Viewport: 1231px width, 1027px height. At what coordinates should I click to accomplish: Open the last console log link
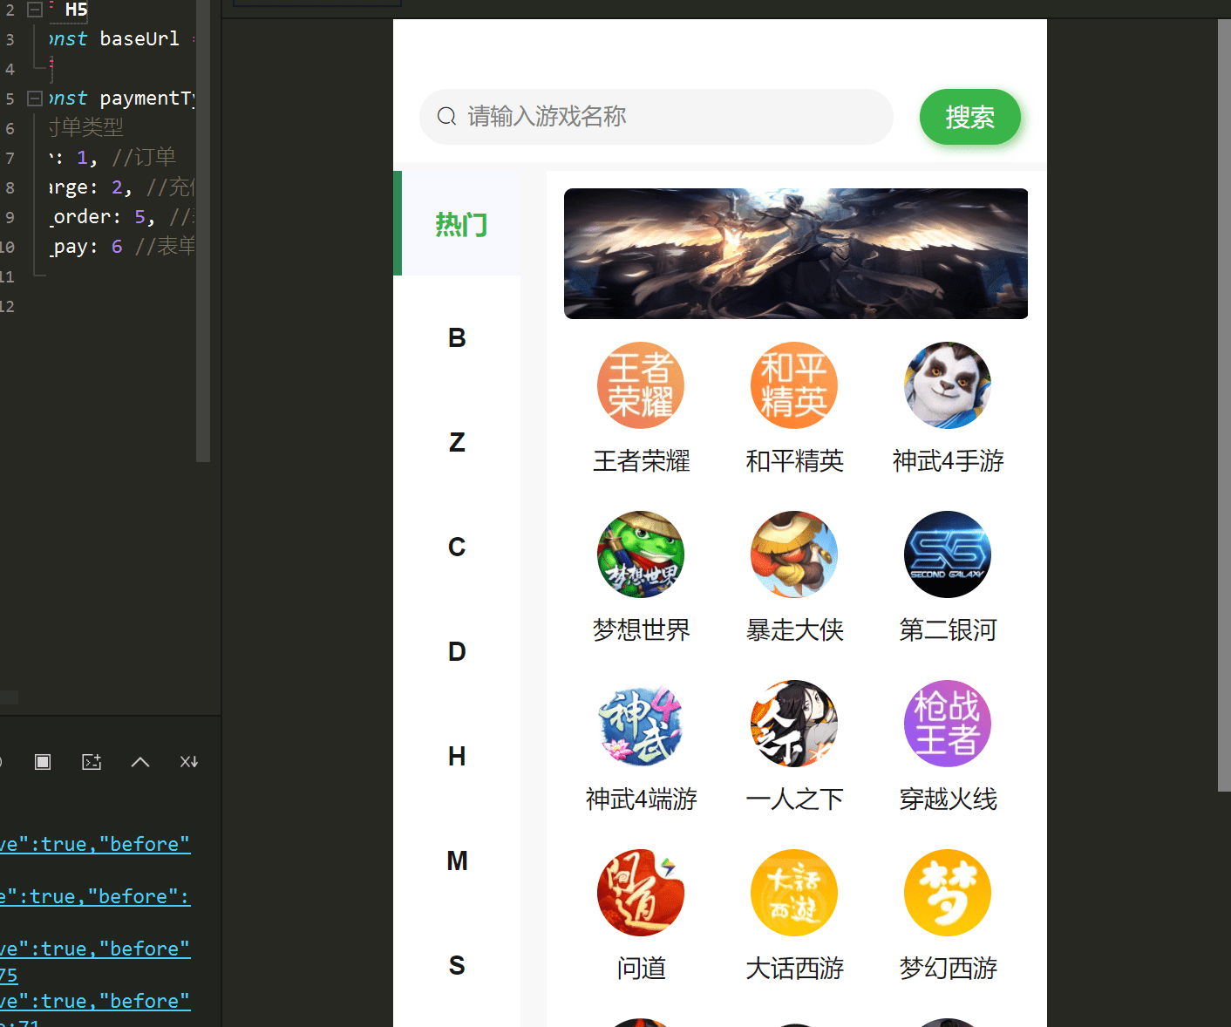click(x=95, y=1001)
